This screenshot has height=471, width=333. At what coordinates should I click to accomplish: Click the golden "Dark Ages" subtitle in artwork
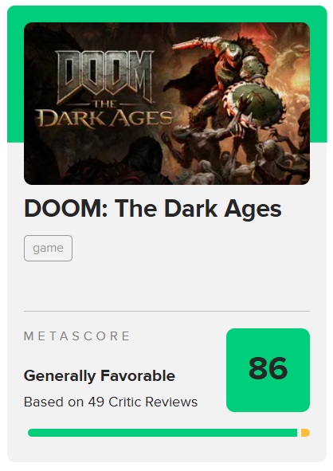point(104,118)
